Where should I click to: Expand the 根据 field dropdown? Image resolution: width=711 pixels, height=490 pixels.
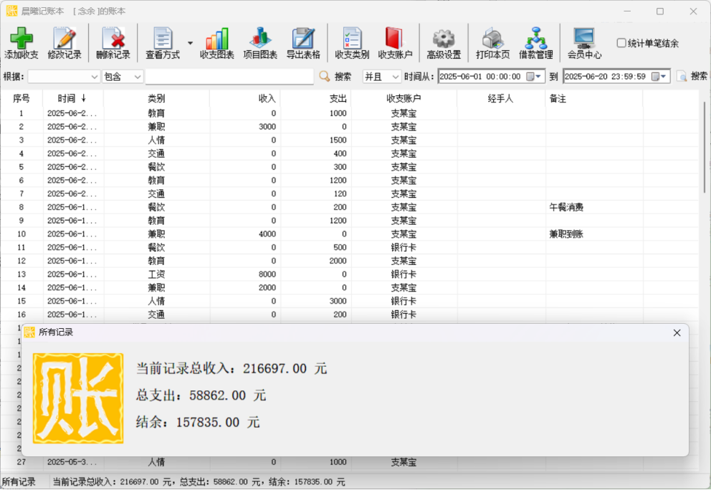95,77
